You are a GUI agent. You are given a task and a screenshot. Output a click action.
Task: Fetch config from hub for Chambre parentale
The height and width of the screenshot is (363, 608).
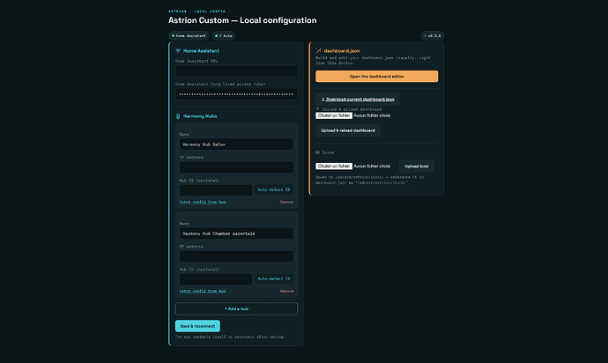coord(203,292)
